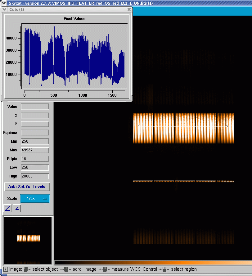
Task: Click the Low cut level field
Action: (35, 168)
